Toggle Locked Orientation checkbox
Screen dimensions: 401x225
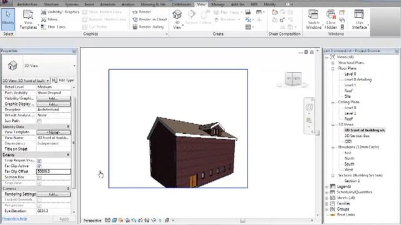39,200
